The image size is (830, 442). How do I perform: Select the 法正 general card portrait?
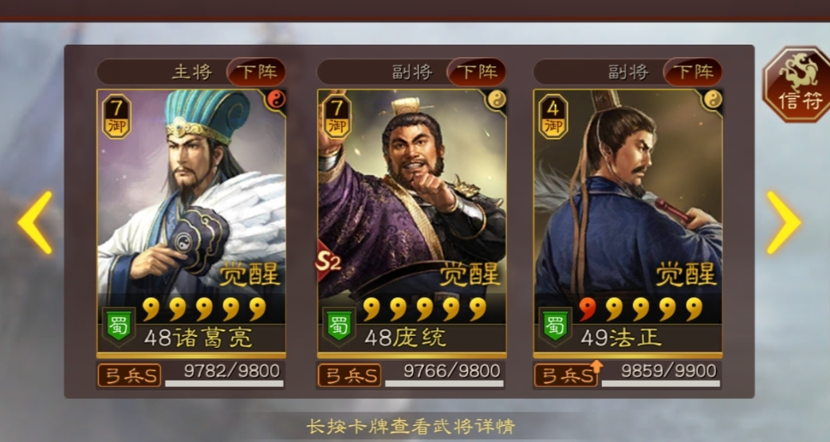coord(627,223)
